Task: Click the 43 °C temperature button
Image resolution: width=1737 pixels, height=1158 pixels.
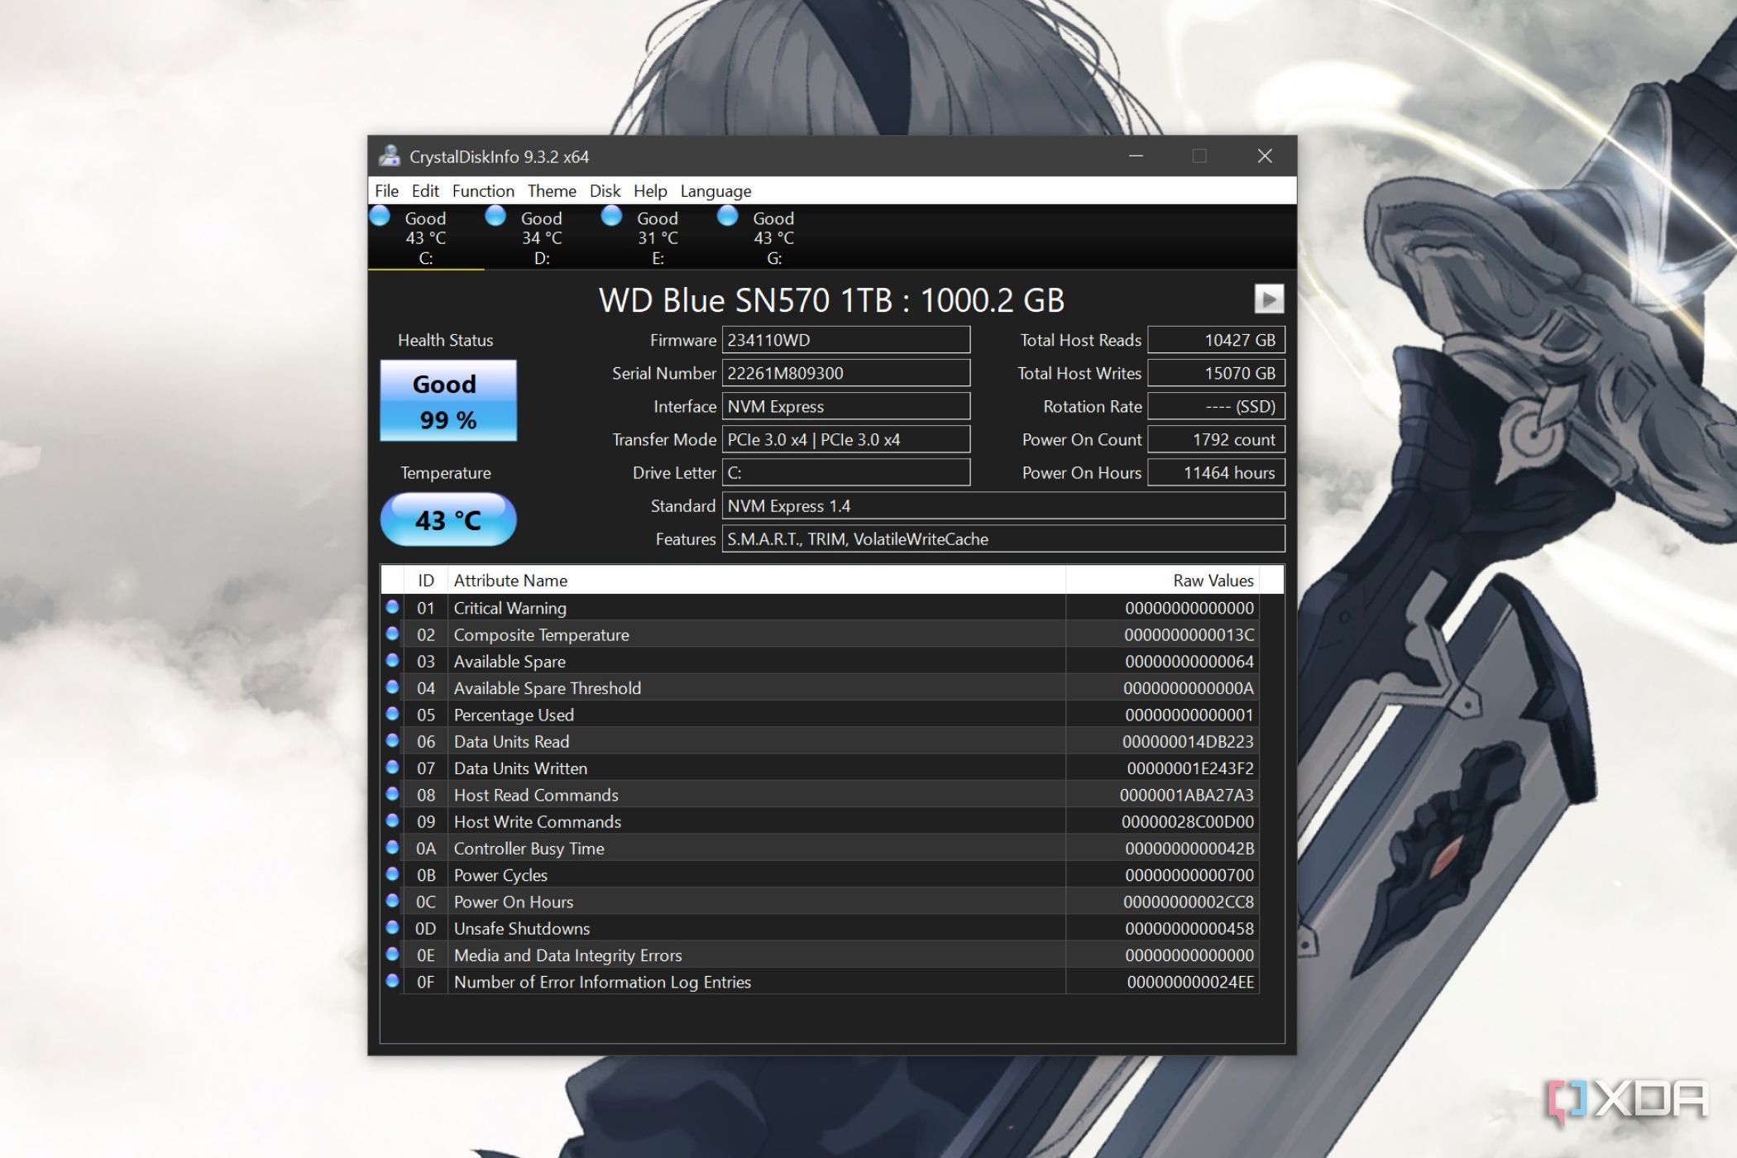Action: click(448, 519)
